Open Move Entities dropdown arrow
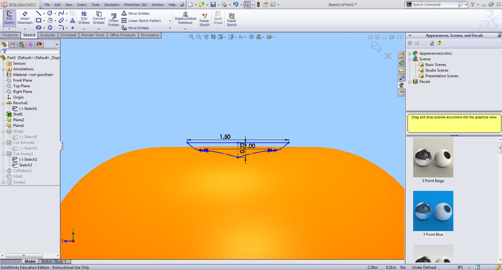 [x=170, y=28]
